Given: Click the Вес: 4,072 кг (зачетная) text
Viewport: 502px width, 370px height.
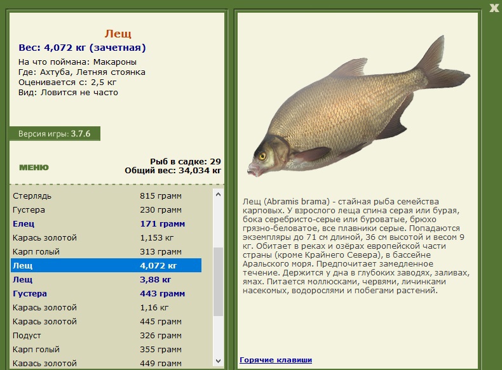Looking at the screenshot, I should [x=82, y=48].
